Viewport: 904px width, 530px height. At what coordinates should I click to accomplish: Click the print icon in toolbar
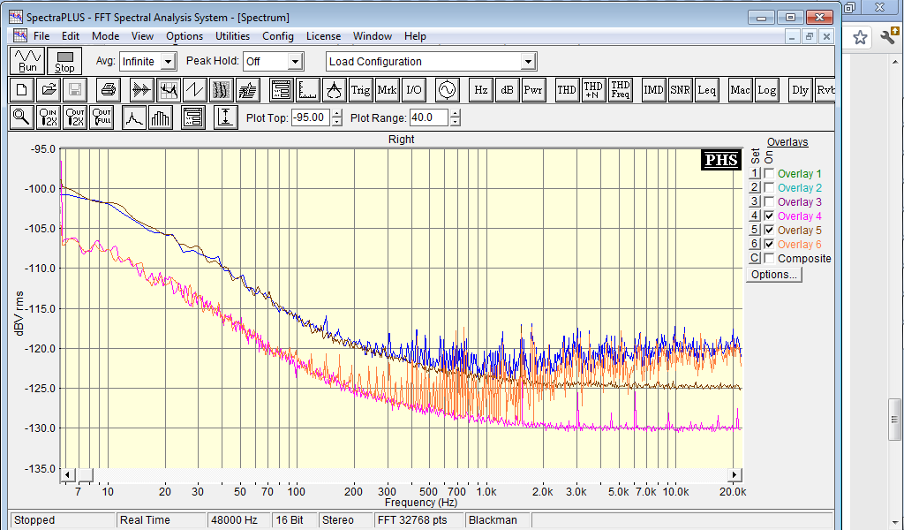click(x=108, y=89)
